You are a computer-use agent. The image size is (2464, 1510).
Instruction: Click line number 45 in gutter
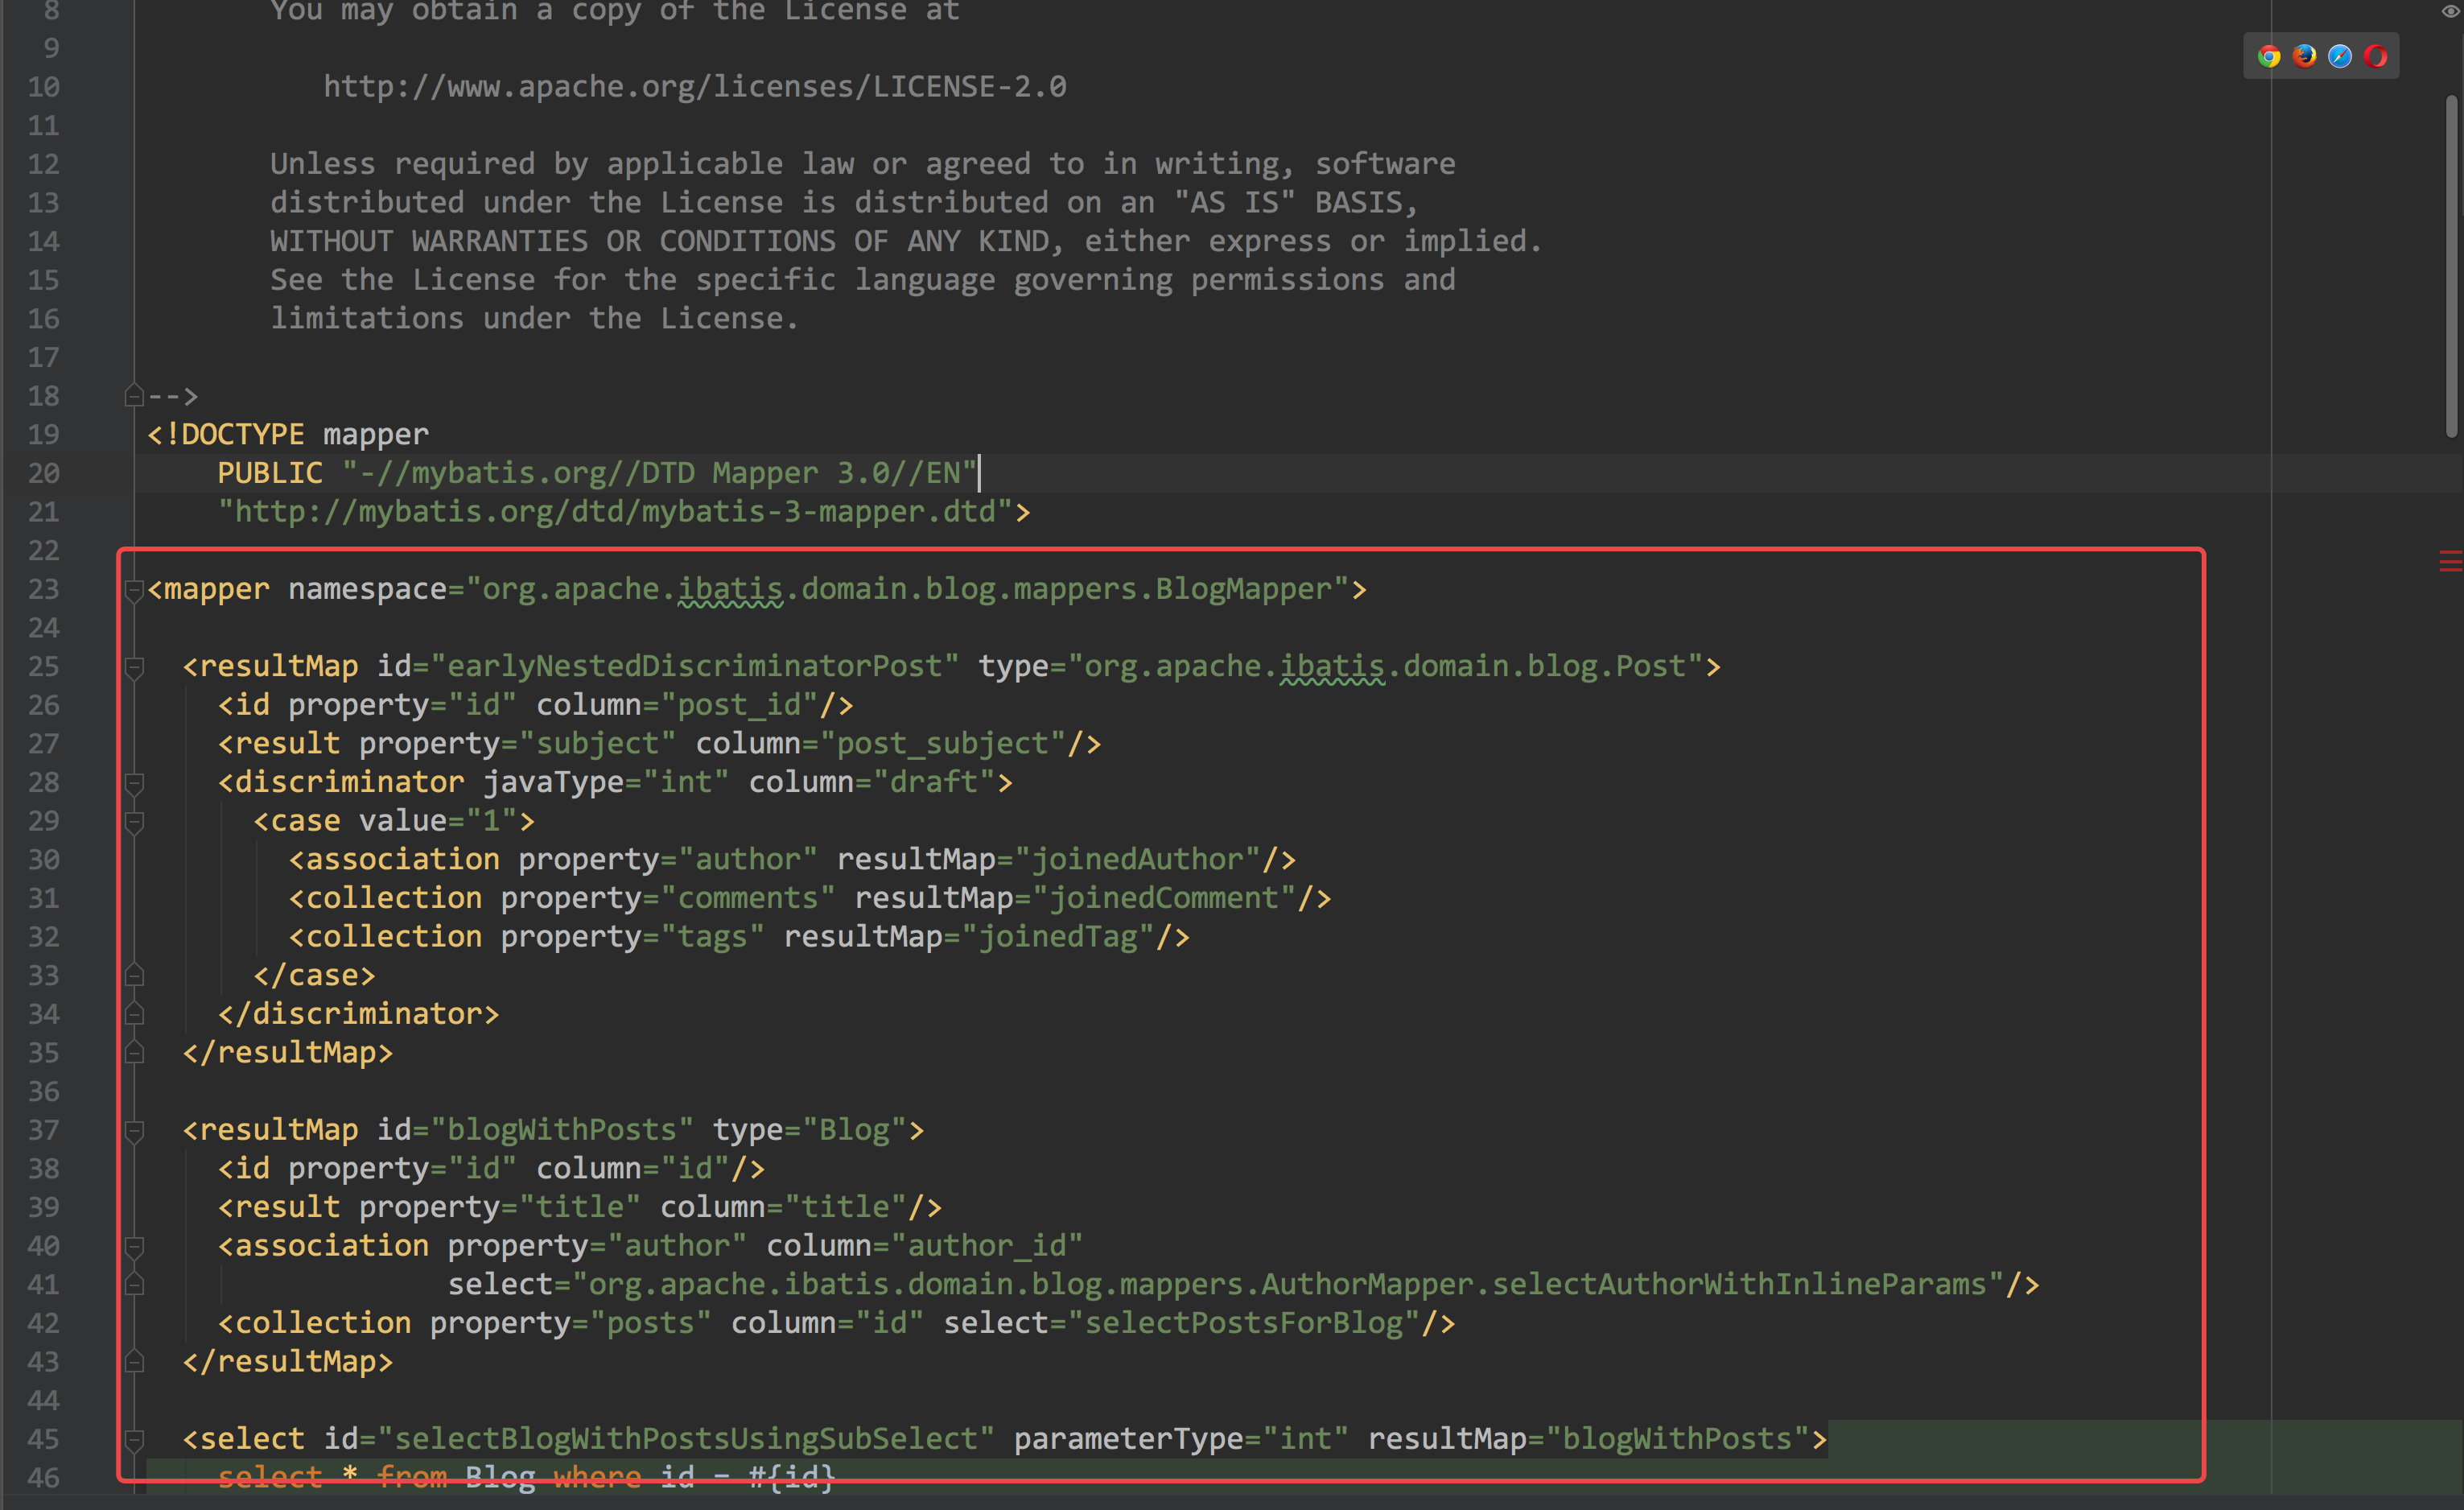coord(43,1439)
